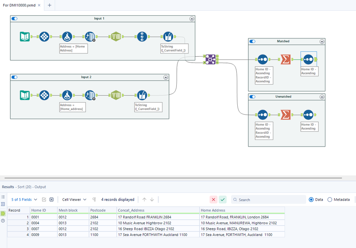This screenshot has height=248, width=356.
Task: Select the Summarize tool in Matched container
Action: (x=285, y=59)
